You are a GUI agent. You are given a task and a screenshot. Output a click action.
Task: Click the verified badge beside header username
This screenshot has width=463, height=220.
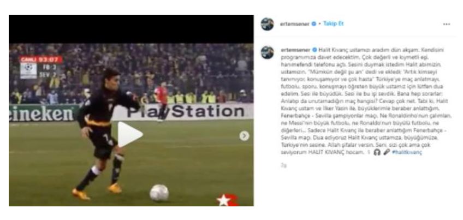pyautogui.click(x=314, y=24)
